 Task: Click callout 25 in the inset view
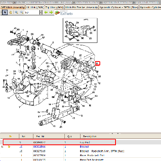90,38
